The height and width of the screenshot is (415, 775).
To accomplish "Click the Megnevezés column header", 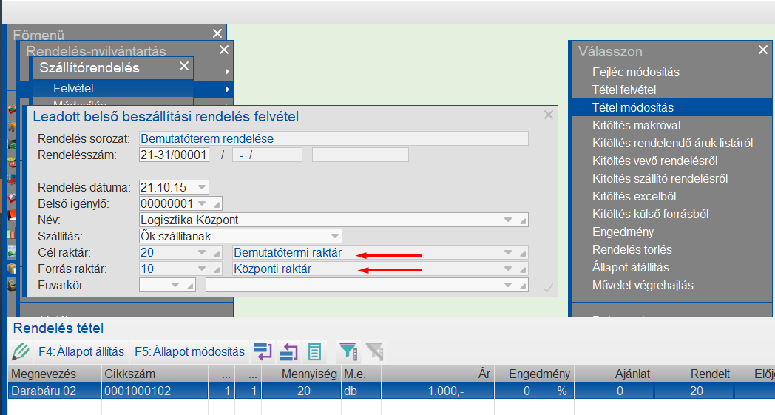I will [x=55, y=374].
